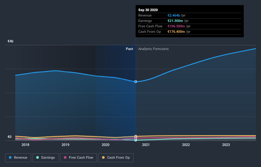Click the €21.300m earnings value in tooltip

pos(175,21)
